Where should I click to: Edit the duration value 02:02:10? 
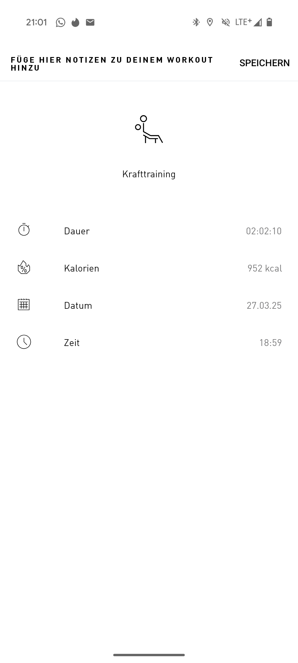click(x=264, y=231)
